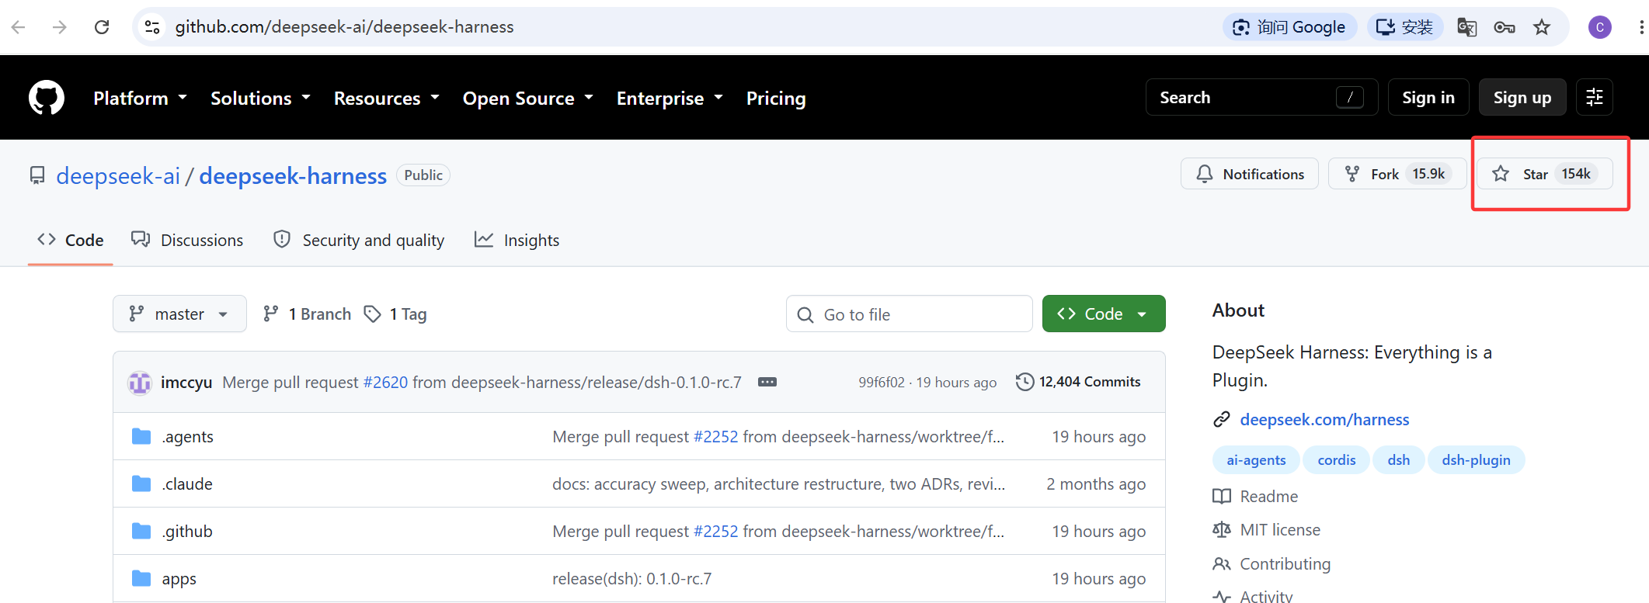
Task: Click the Sign in button
Action: pos(1428,98)
